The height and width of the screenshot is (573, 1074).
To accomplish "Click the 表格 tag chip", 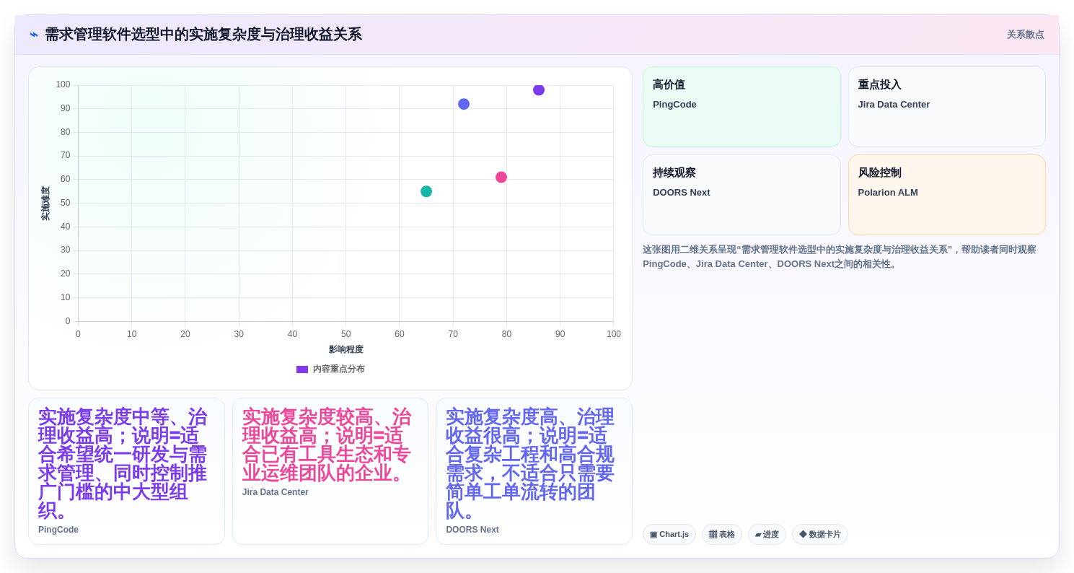I will 722,535.
